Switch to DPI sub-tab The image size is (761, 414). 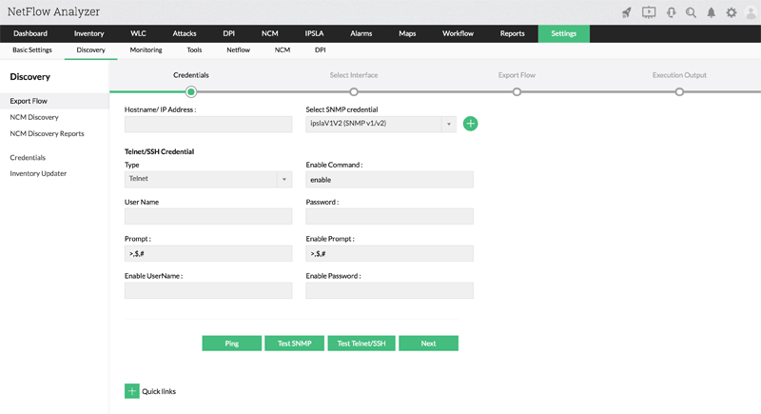pyautogui.click(x=321, y=50)
